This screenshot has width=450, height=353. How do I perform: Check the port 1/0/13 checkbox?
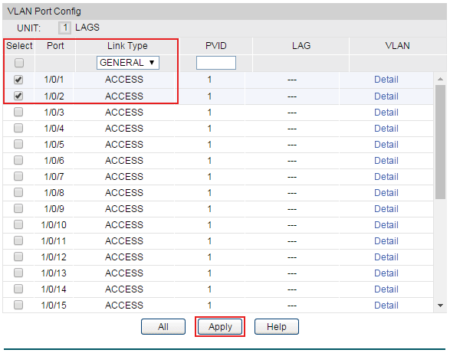click(x=18, y=273)
